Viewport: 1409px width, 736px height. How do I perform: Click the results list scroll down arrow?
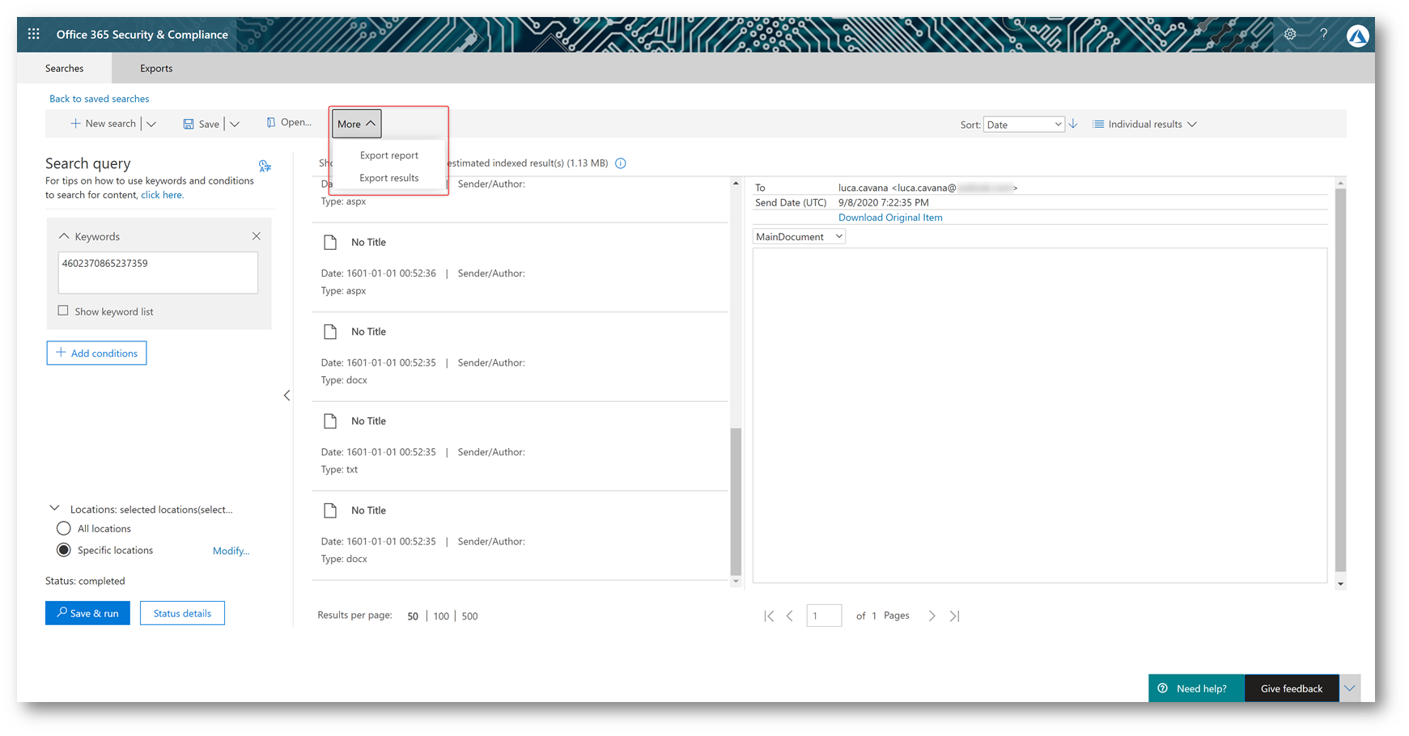pyautogui.click(x=736, y=582)
